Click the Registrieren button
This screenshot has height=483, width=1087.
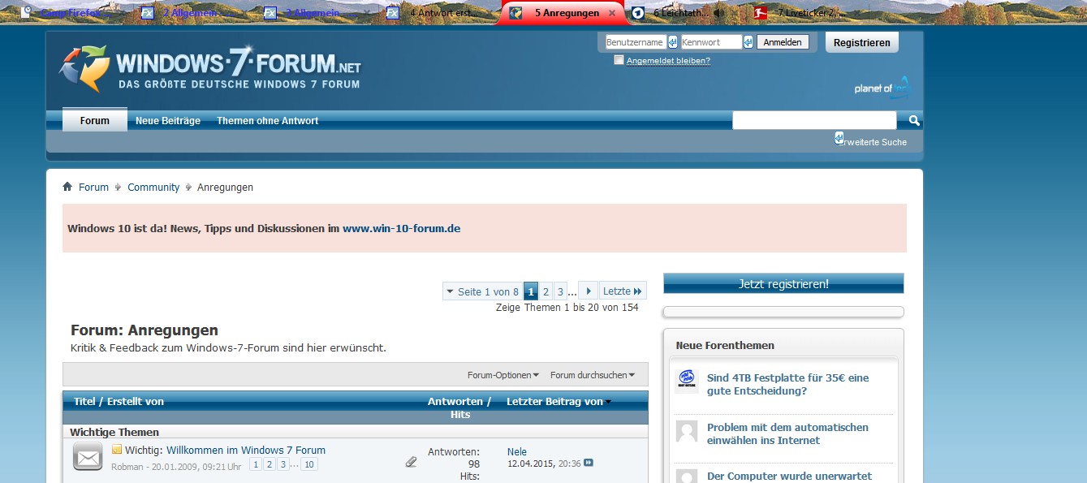point(862,42)
